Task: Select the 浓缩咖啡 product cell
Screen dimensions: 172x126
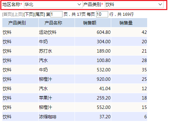Action: point(56,117)
